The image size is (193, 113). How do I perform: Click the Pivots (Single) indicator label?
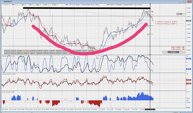[x=8, y=92]
